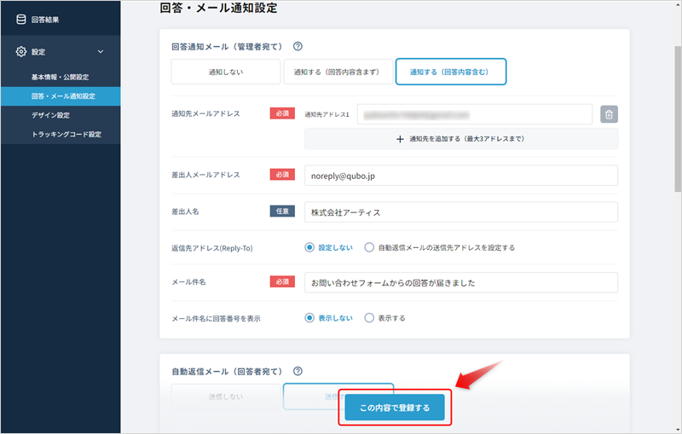Choose 表示する for answer number display

tap(369, 317)
